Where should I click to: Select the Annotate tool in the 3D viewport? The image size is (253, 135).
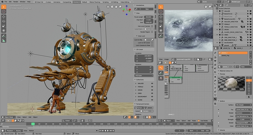[x=4, y=36]
